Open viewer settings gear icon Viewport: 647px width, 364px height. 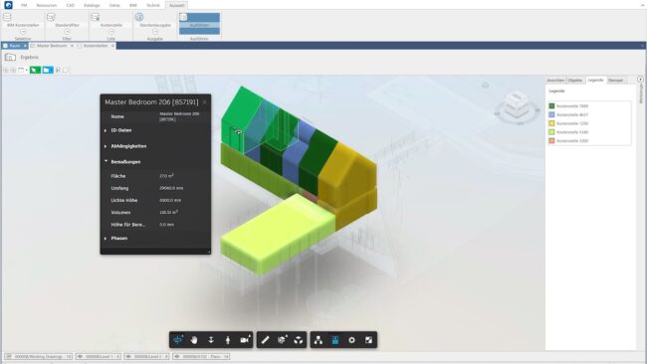[352, 340]
